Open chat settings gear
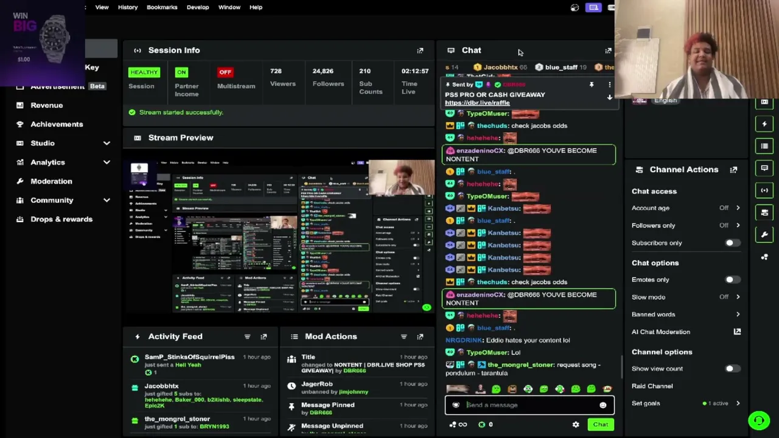The height and width of the screenshot is (438, 779). (576, 425)
